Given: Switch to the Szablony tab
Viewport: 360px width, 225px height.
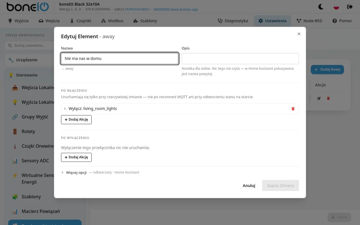Looking at the screenshot, I should (x=145, y=21).
